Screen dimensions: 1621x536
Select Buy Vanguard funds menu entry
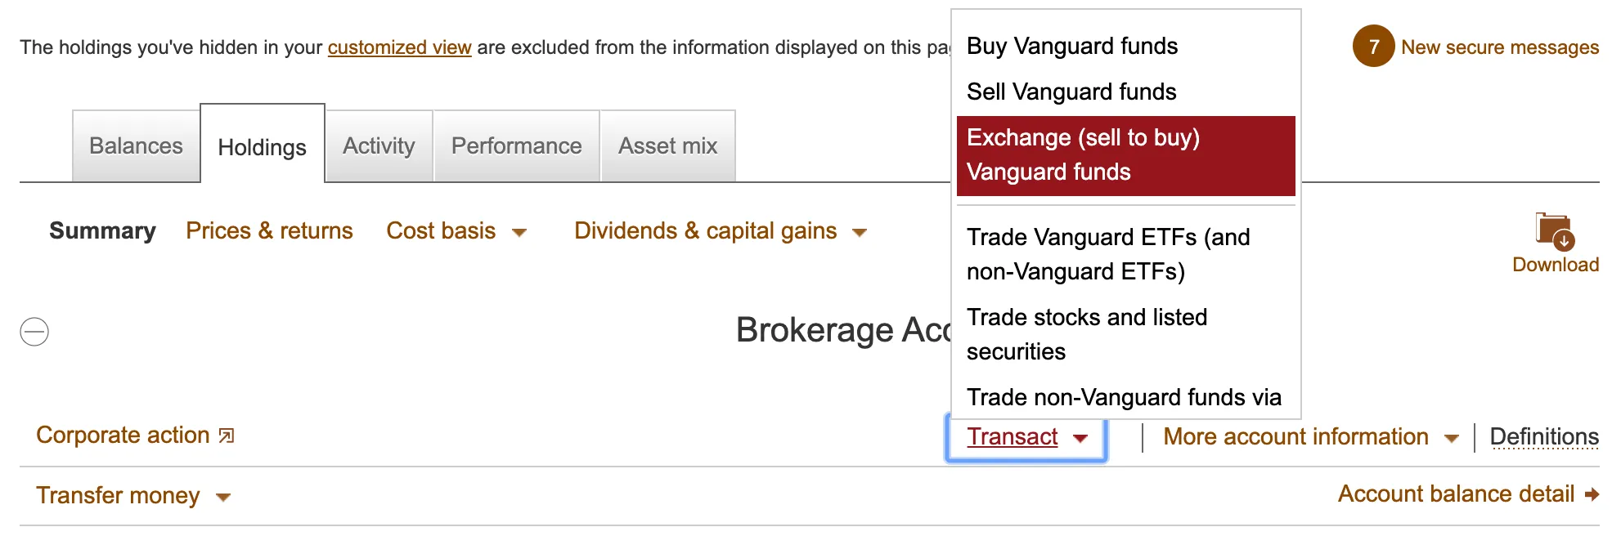coord(1071,47)
